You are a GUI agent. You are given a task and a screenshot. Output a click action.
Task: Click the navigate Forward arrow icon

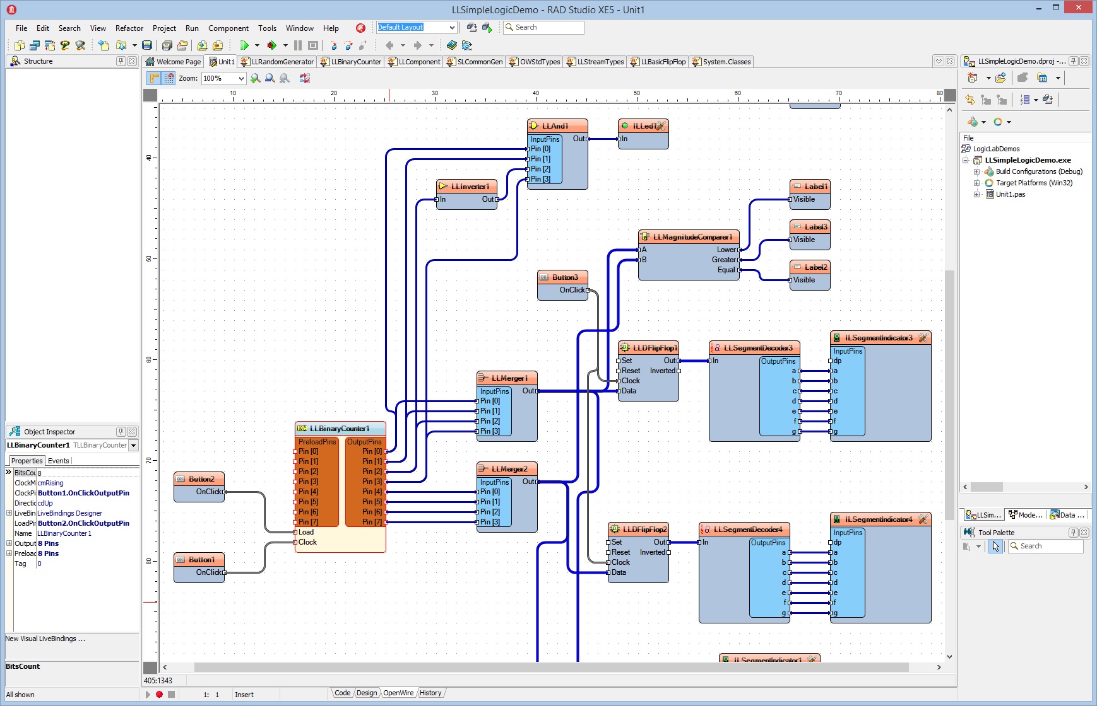tap(417, 45)
